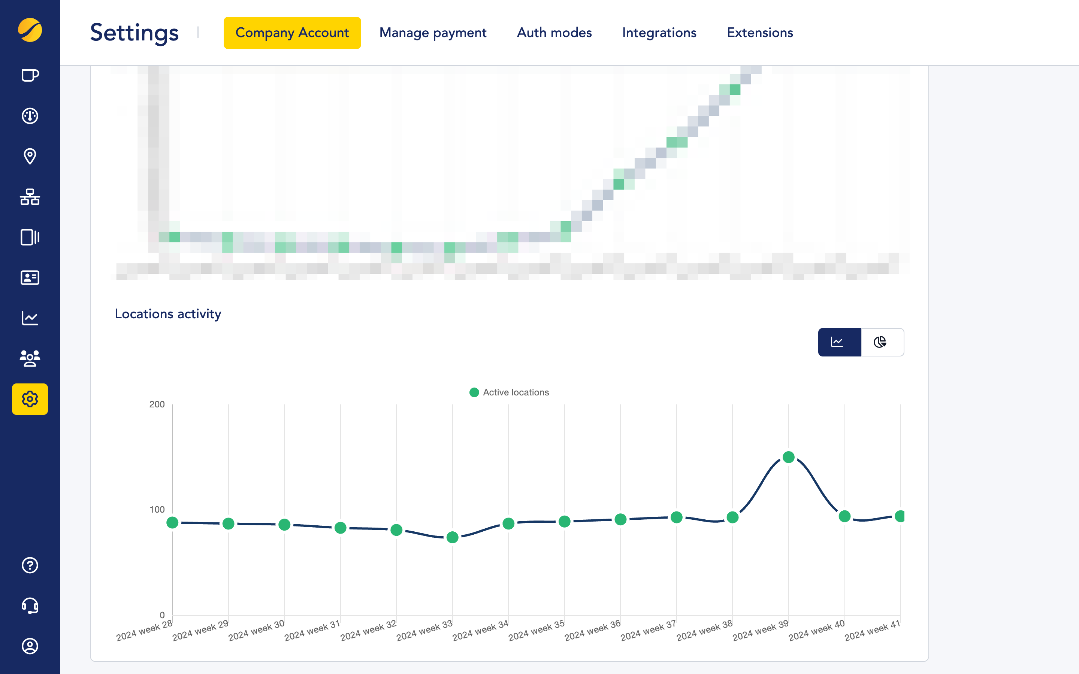Switch Locations activity to pie chart view
1079x674 pixels.
coord(882,342)
